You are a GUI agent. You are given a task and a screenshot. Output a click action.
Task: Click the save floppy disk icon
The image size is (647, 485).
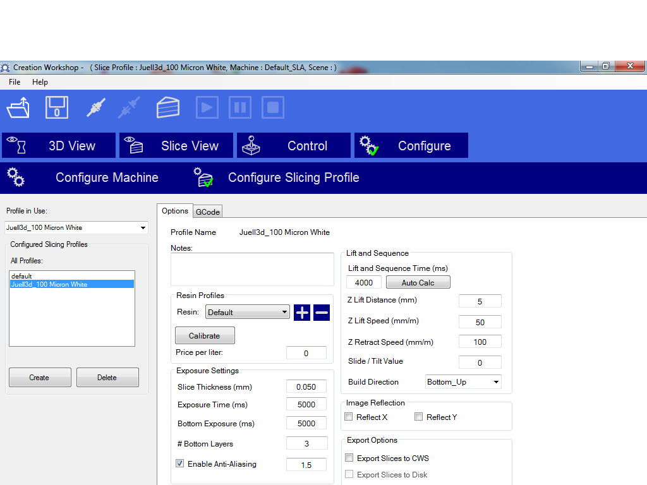pos(56,107)
